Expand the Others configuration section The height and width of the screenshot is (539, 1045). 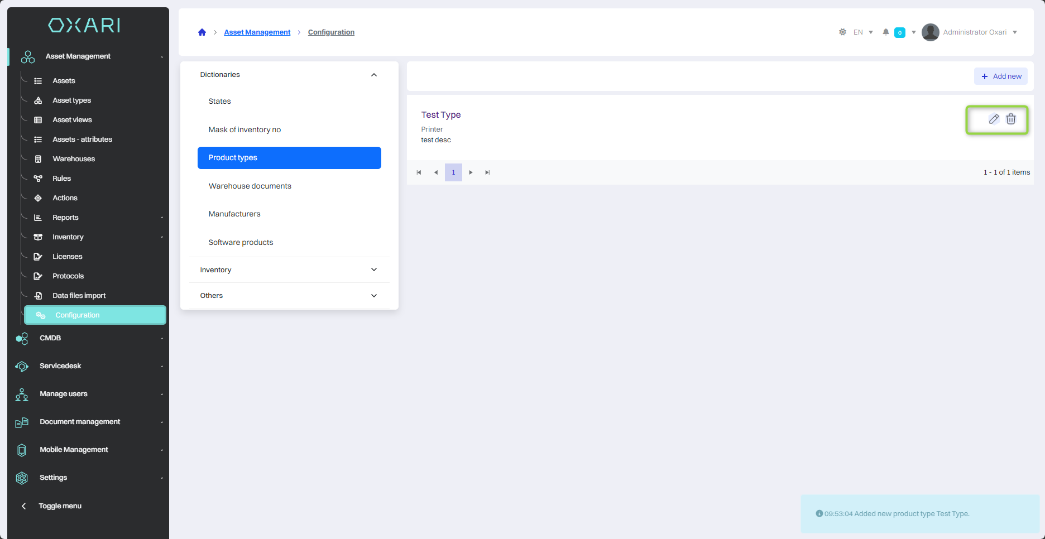tap(373, 296)
